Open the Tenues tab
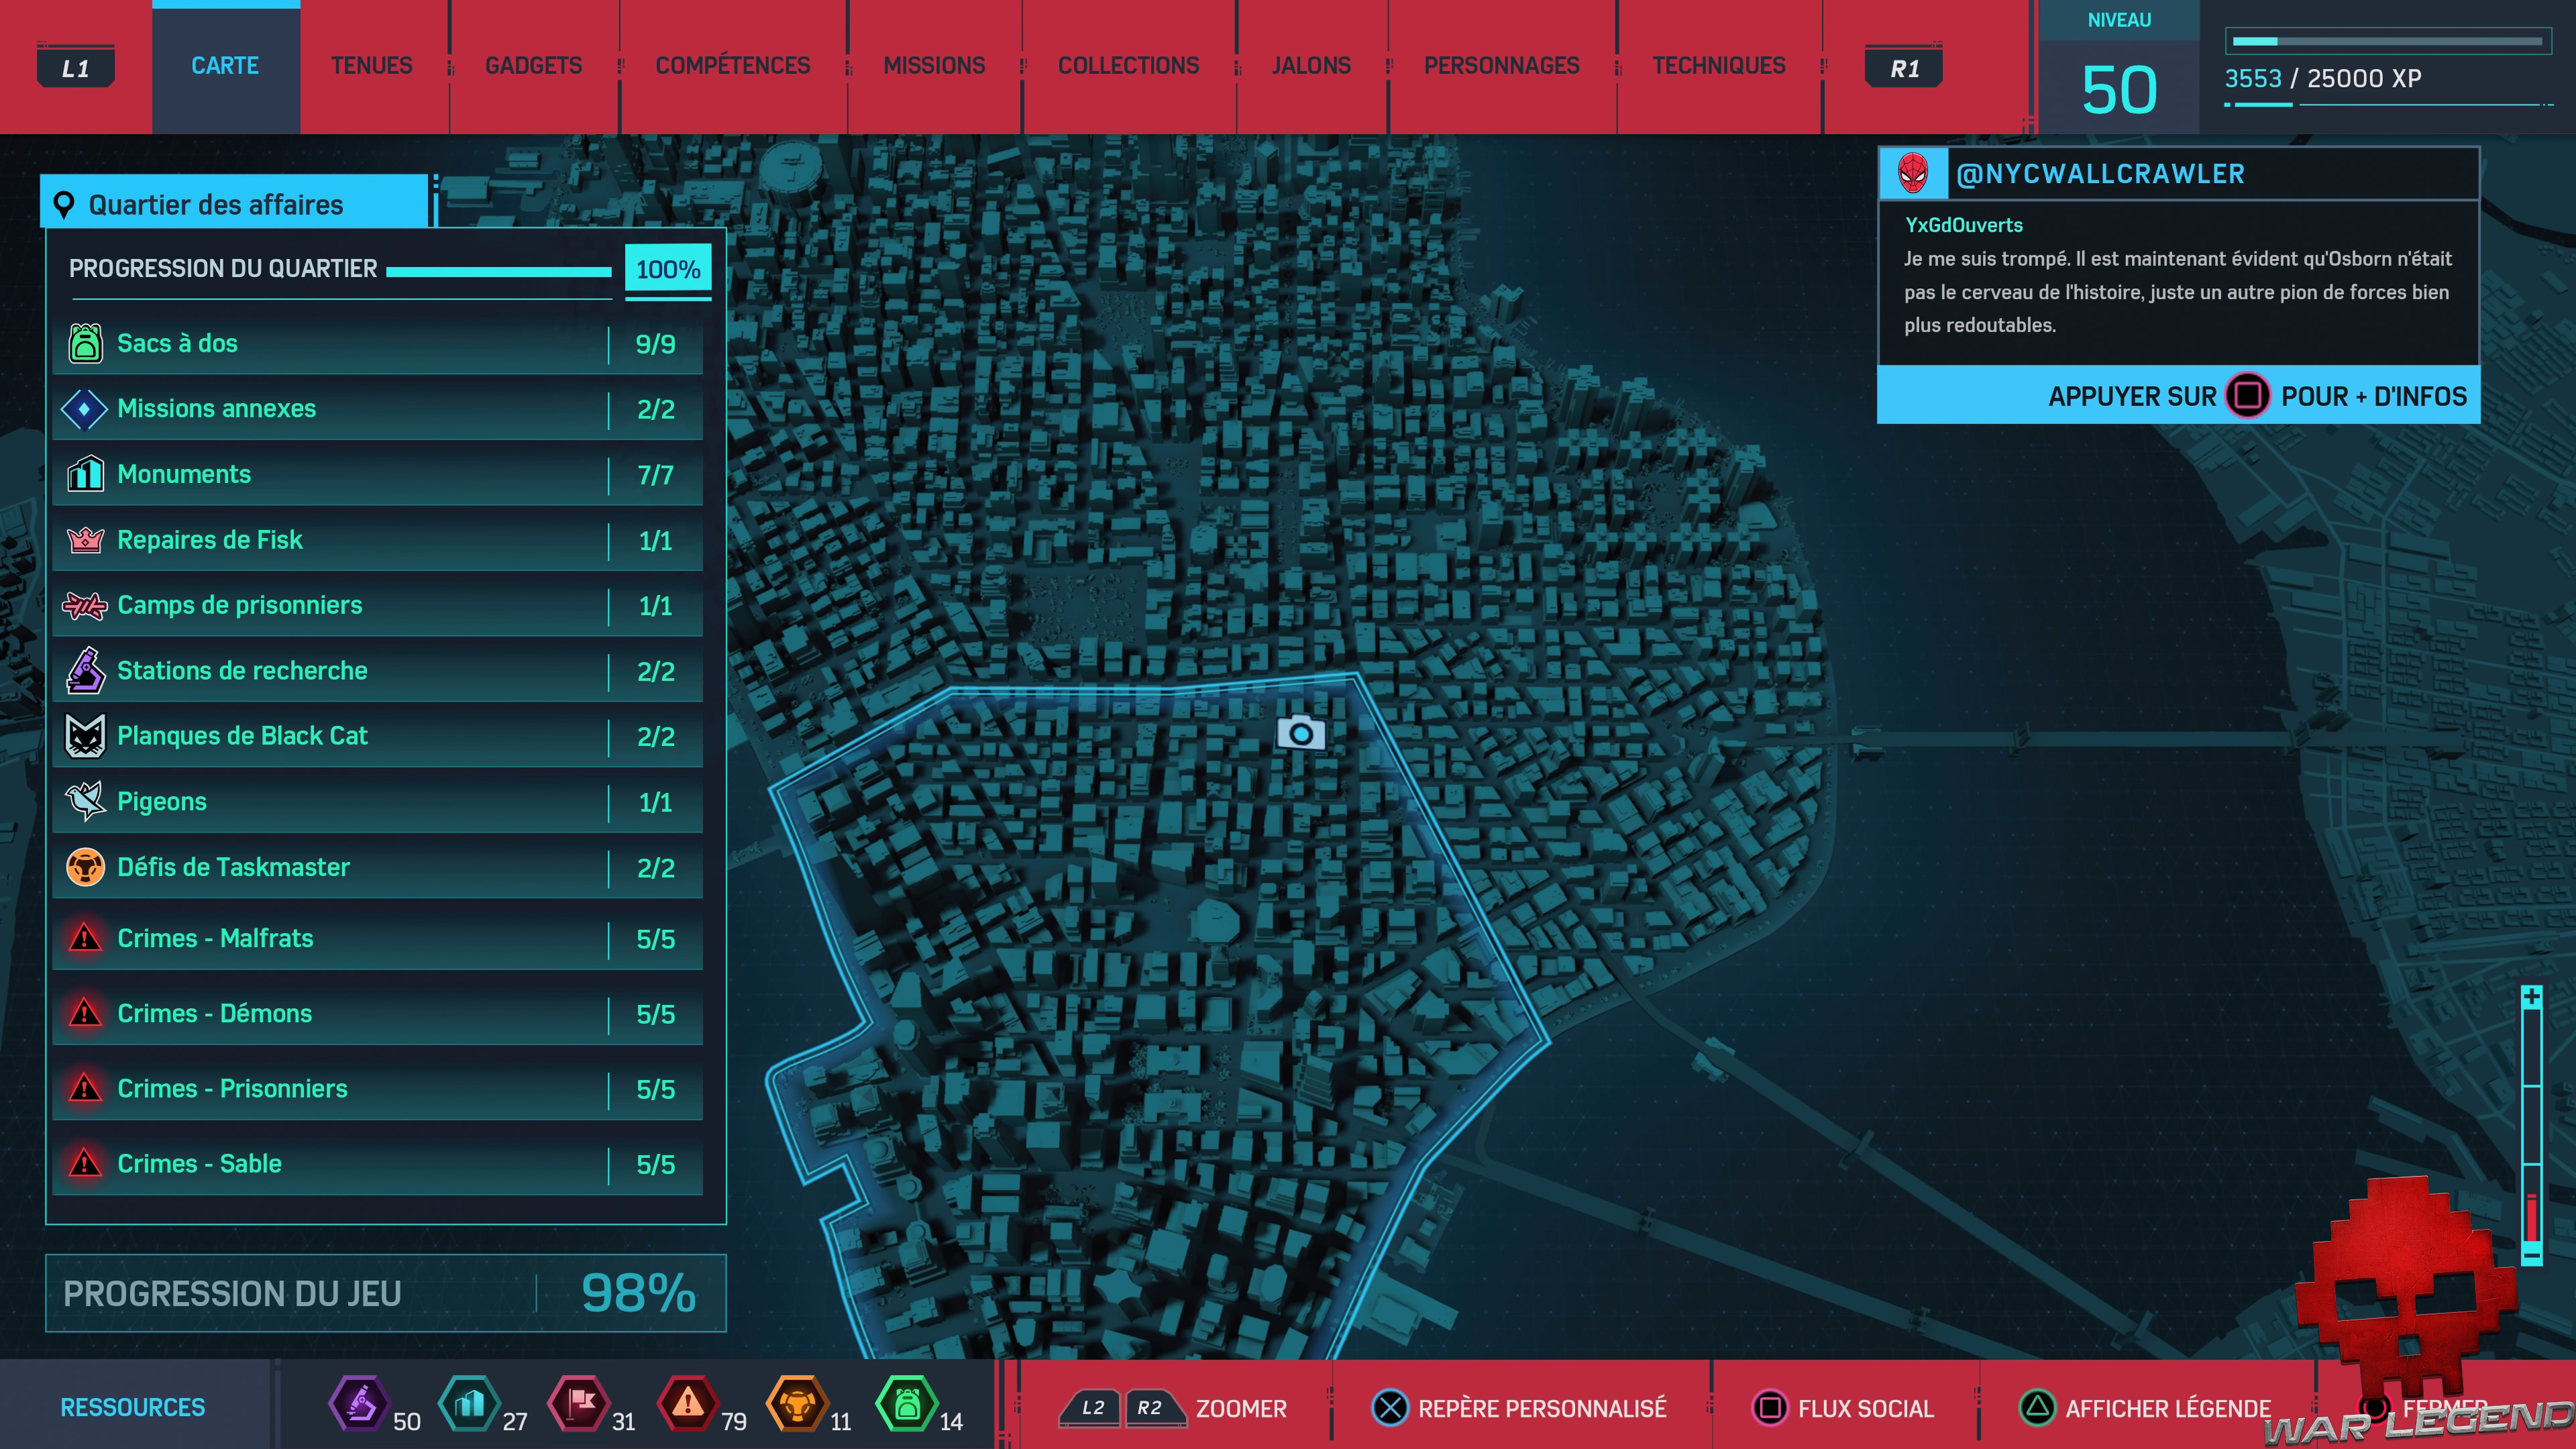Image resolution: width=2576 pixels, height=1449 pixels. coord(371,66)
